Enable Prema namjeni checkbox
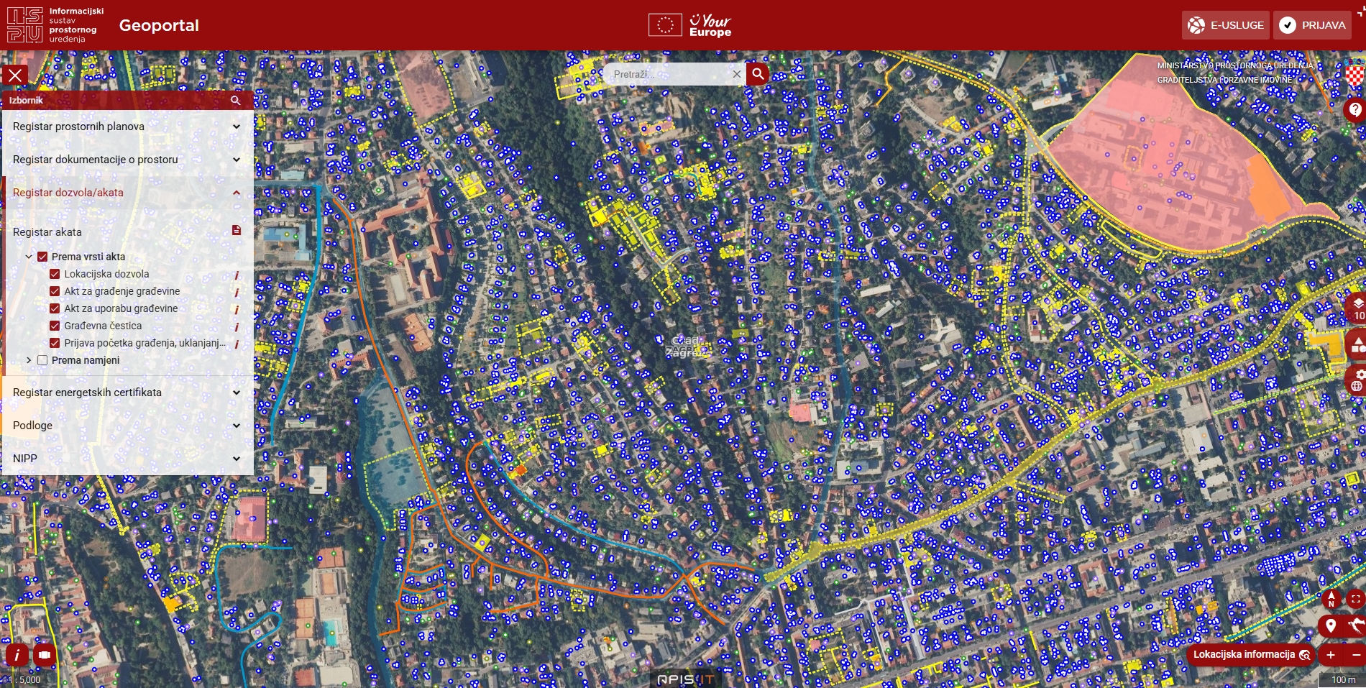1366x688 pixels. tap(42, 360)
